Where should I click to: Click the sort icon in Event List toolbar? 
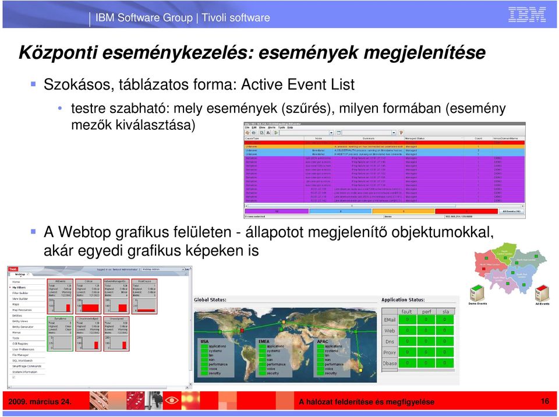tap(268, 133)
